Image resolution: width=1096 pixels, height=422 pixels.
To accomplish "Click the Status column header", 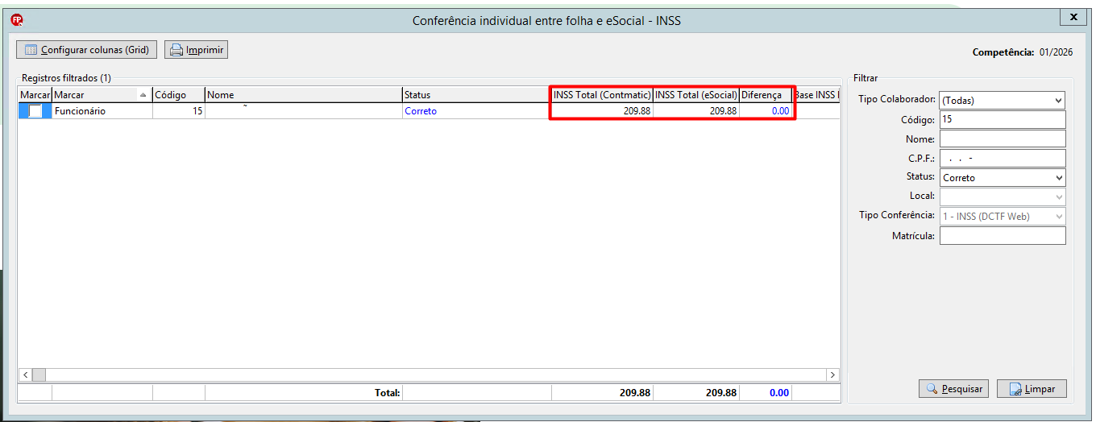I will 476,95.
